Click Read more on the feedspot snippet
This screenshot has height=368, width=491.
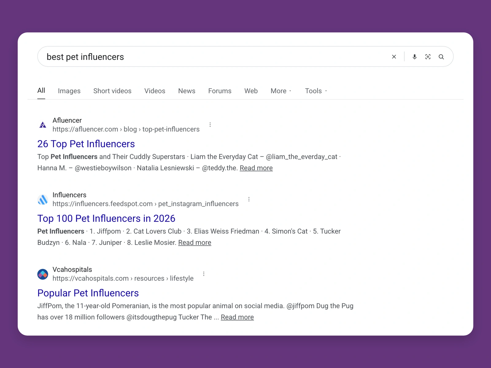195,243
